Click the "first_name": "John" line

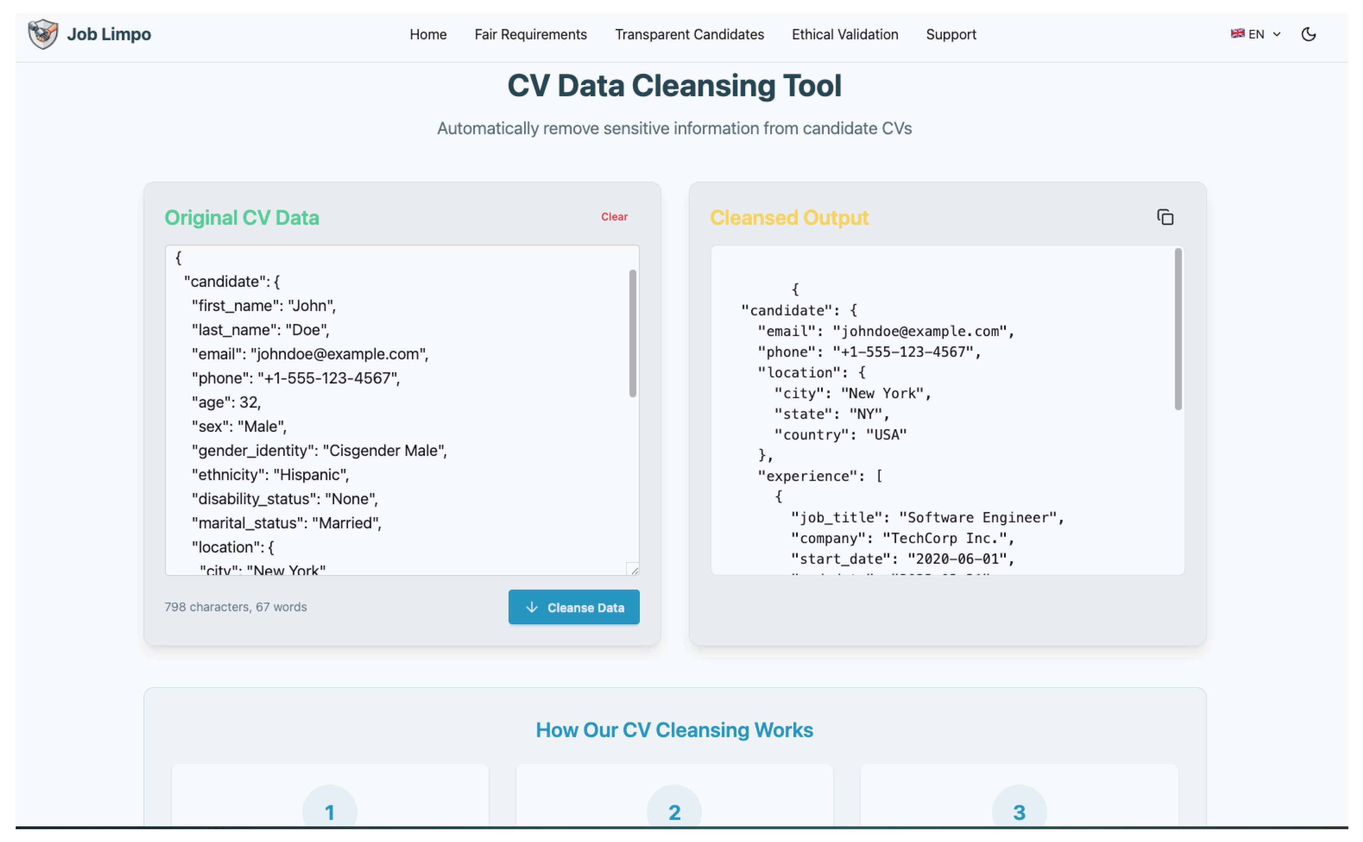(264, 306)
